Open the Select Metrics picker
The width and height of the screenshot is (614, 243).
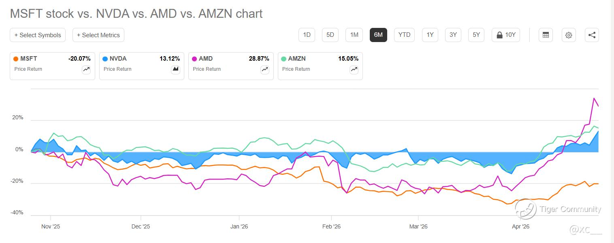pyautogui.click(x=98, y=35)
